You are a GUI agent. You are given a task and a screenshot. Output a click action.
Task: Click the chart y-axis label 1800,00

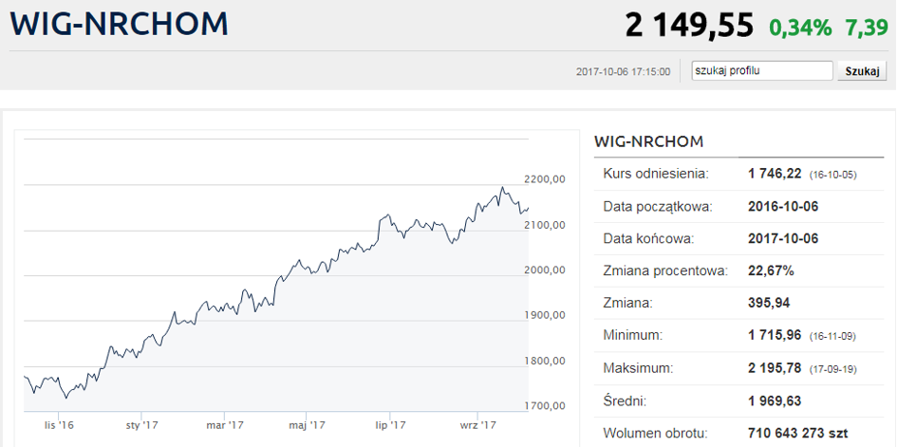click(x=545, y=361)
